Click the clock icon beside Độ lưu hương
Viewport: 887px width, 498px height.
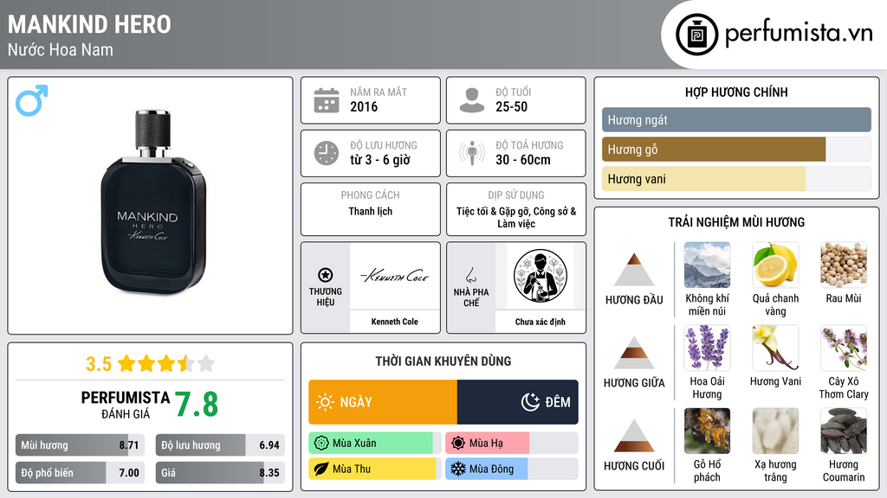(327, 153)
